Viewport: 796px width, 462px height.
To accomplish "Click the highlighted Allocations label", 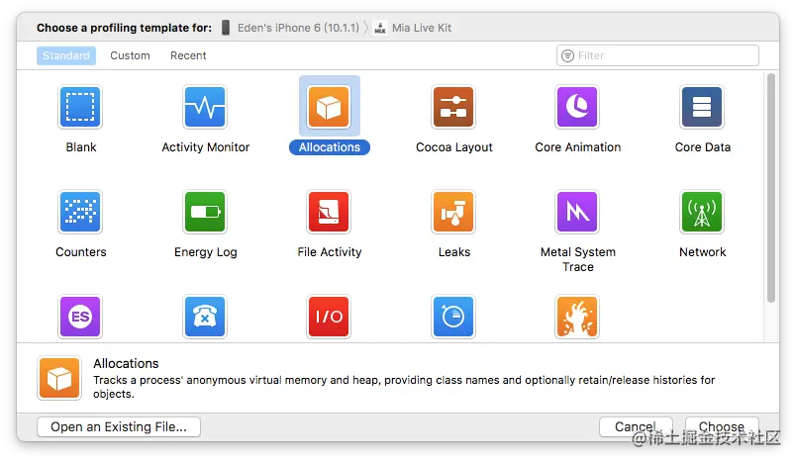I will coord(330,147).
